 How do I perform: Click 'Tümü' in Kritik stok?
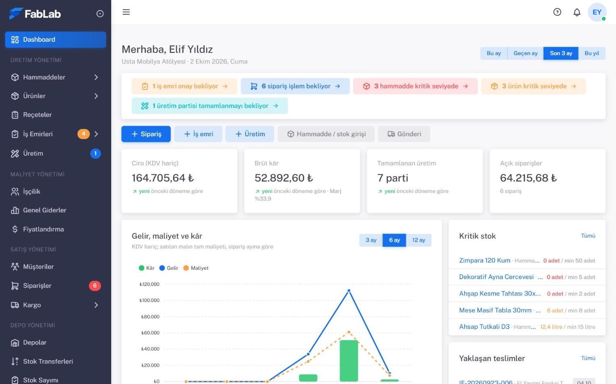[x=588, y=236]
